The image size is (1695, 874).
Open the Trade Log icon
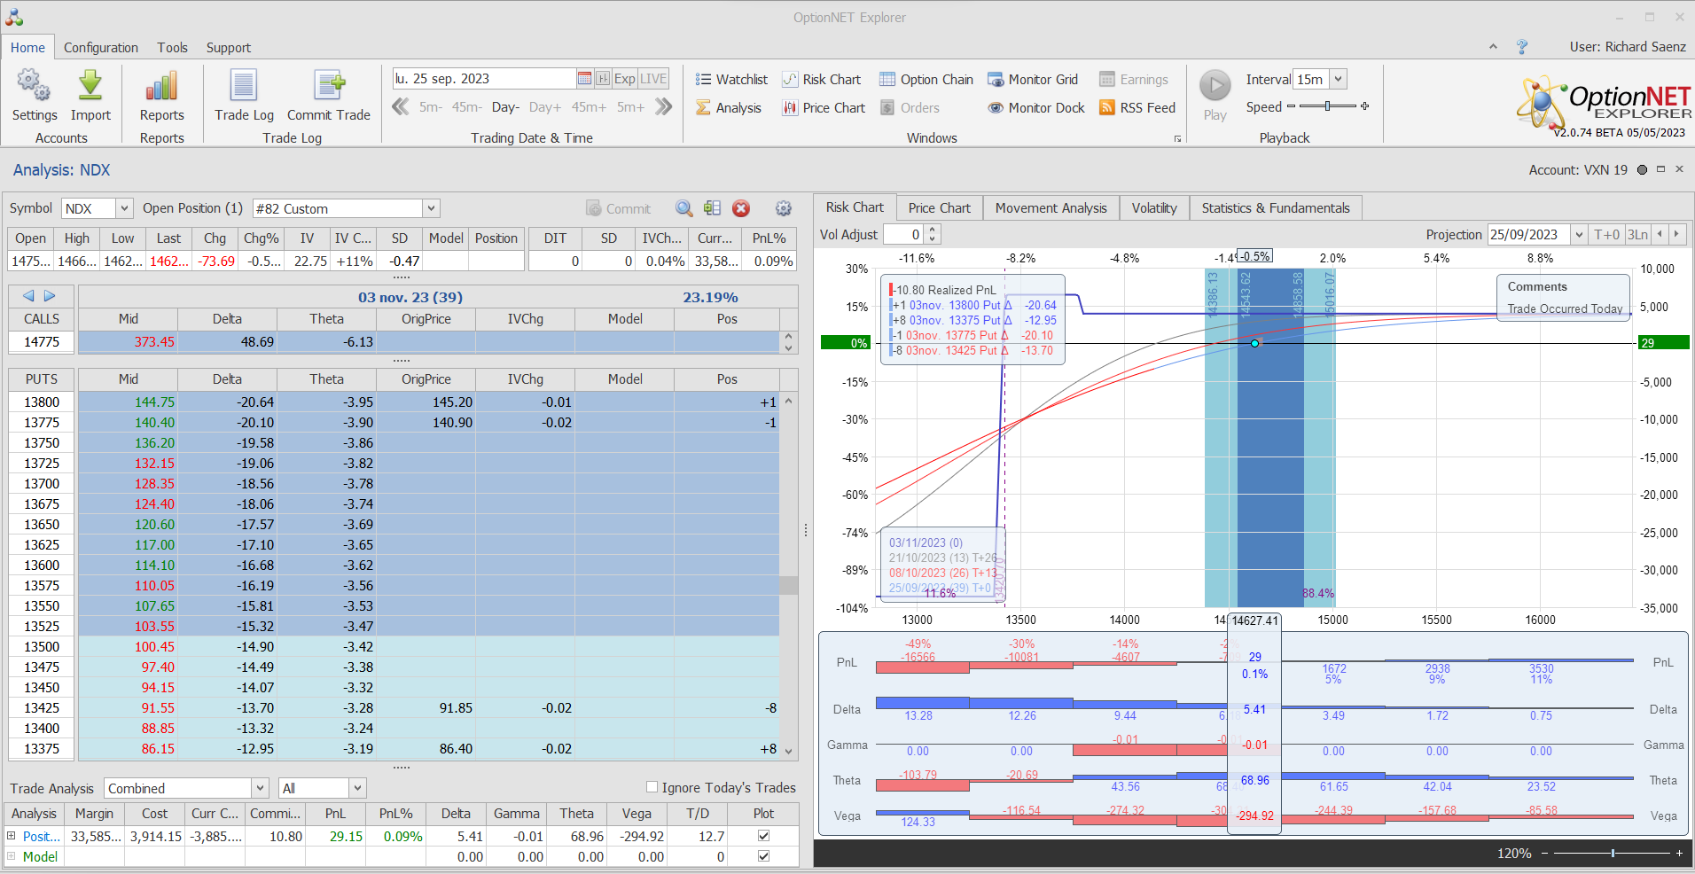pyautogui.click(x=244, y=87)
